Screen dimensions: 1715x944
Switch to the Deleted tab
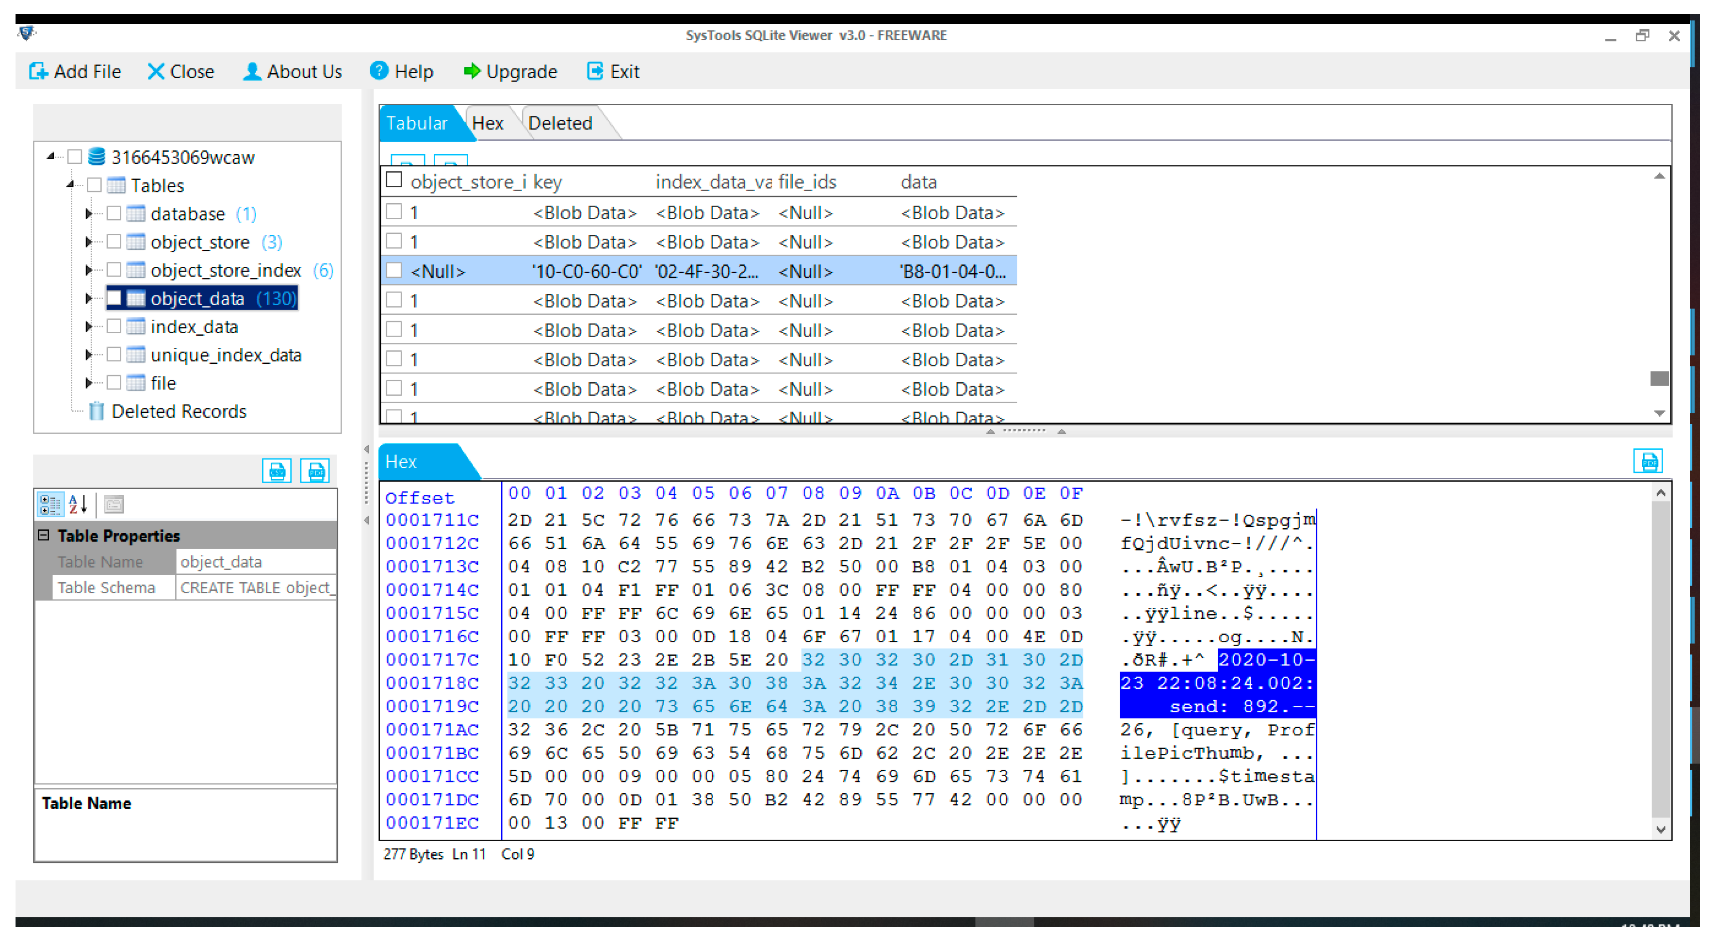560,123
